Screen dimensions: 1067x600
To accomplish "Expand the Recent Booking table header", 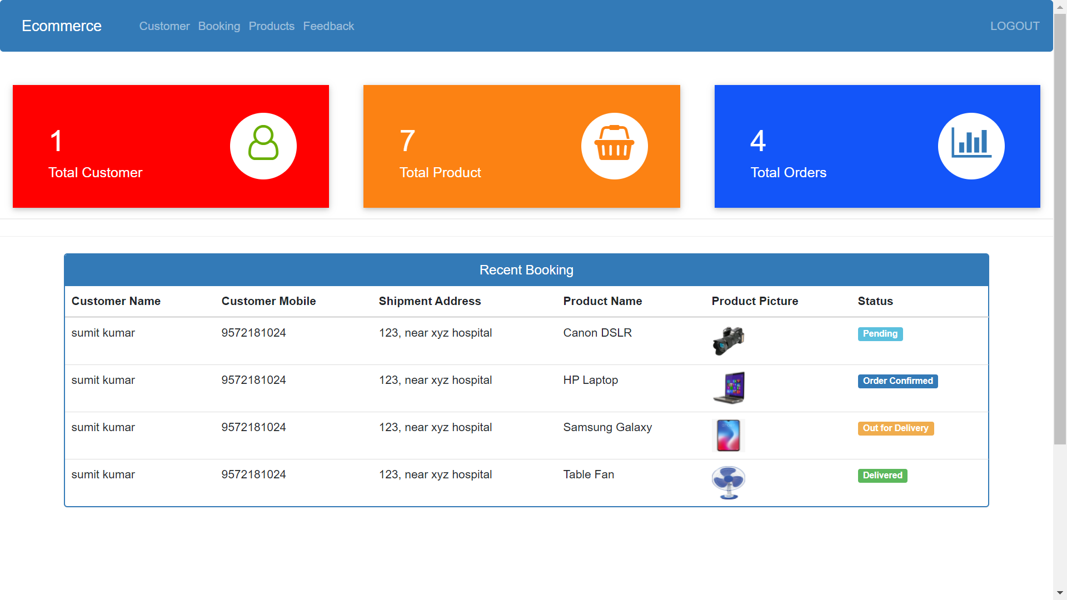I will 526,269.
